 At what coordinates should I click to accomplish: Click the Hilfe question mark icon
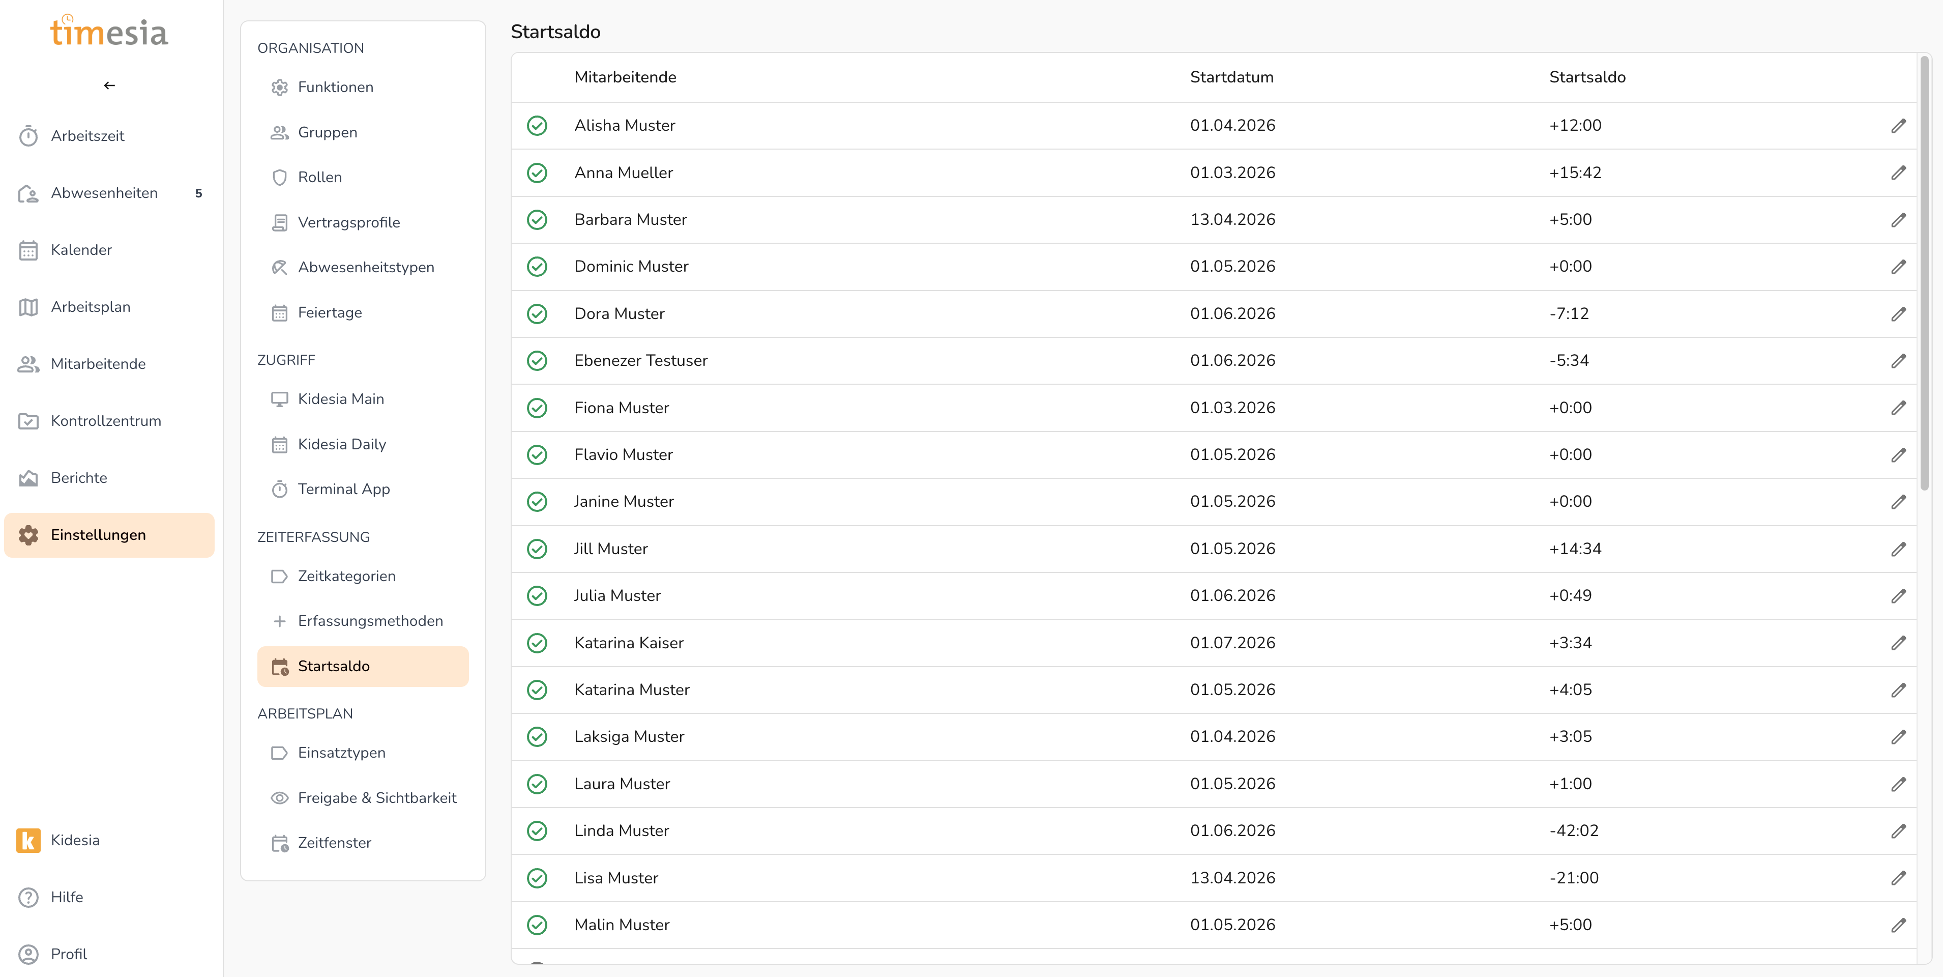(x=28, y=897)
